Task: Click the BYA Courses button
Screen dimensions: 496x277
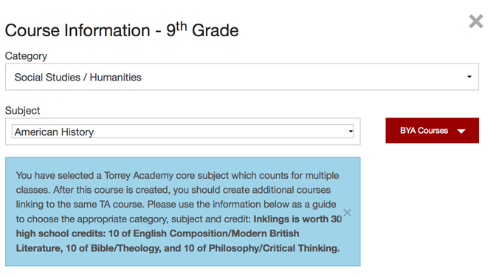Action: coord(432,131)
